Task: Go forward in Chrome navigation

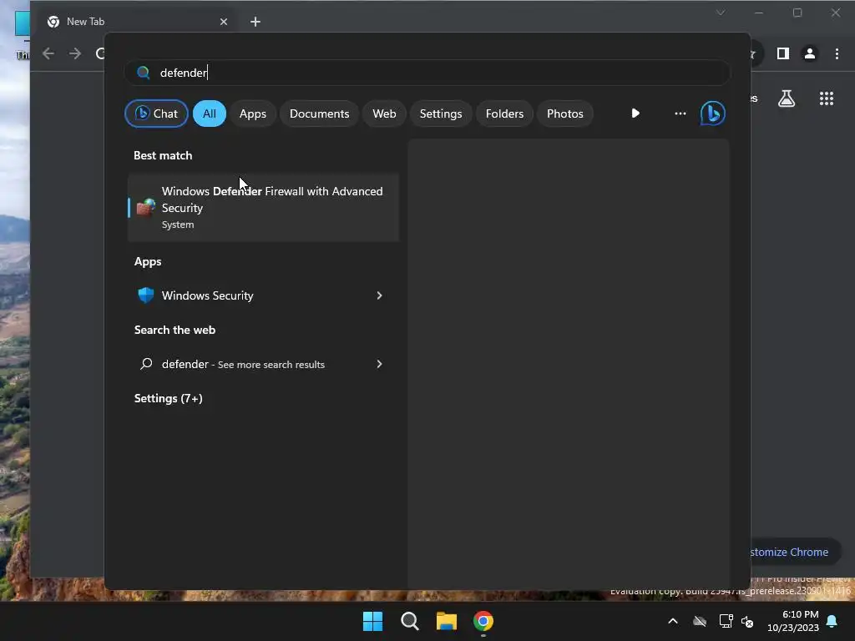Action: [x=75, y=53]
